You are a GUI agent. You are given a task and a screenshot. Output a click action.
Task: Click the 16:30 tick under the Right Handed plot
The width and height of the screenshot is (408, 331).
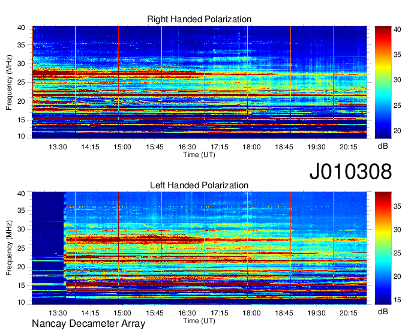click(187, 147)
